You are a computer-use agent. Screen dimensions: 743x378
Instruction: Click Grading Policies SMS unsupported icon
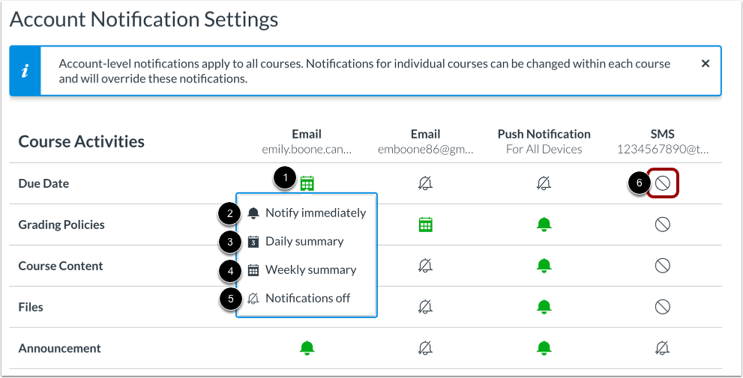pyautogui.click(x=663, y=225)
